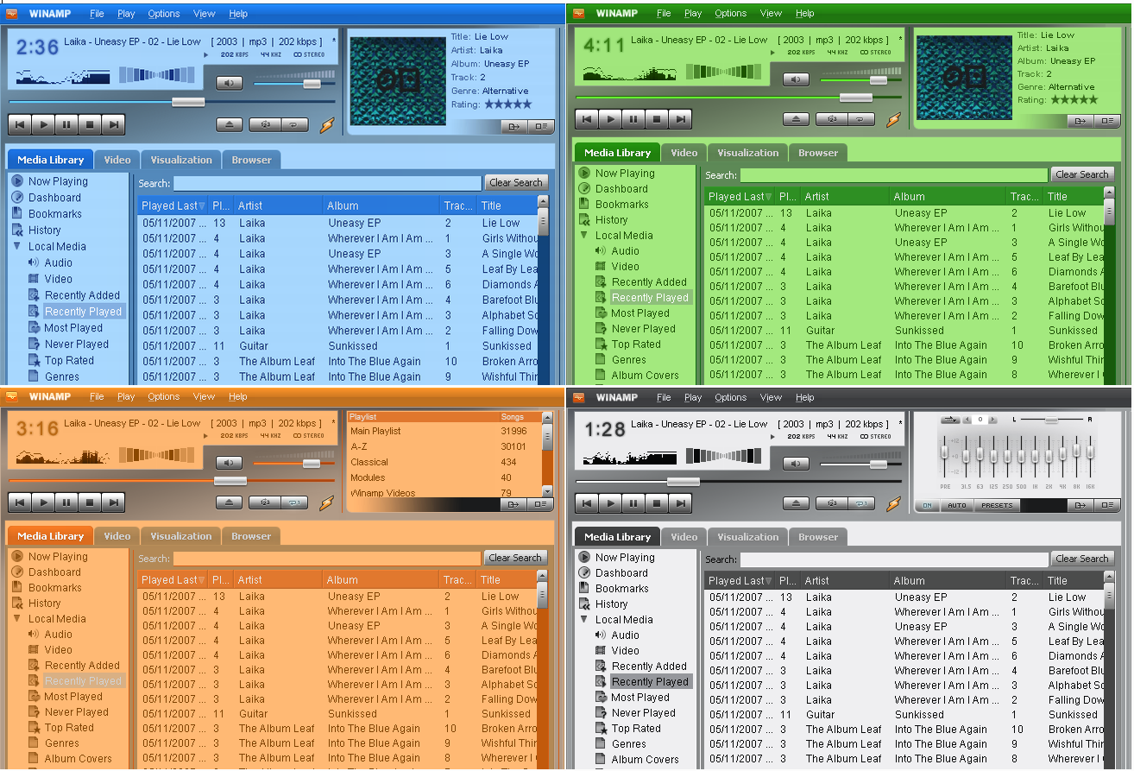Click Search field in the gray Winamp window
Screen dimensions: 1134x771
coord(894,559)
